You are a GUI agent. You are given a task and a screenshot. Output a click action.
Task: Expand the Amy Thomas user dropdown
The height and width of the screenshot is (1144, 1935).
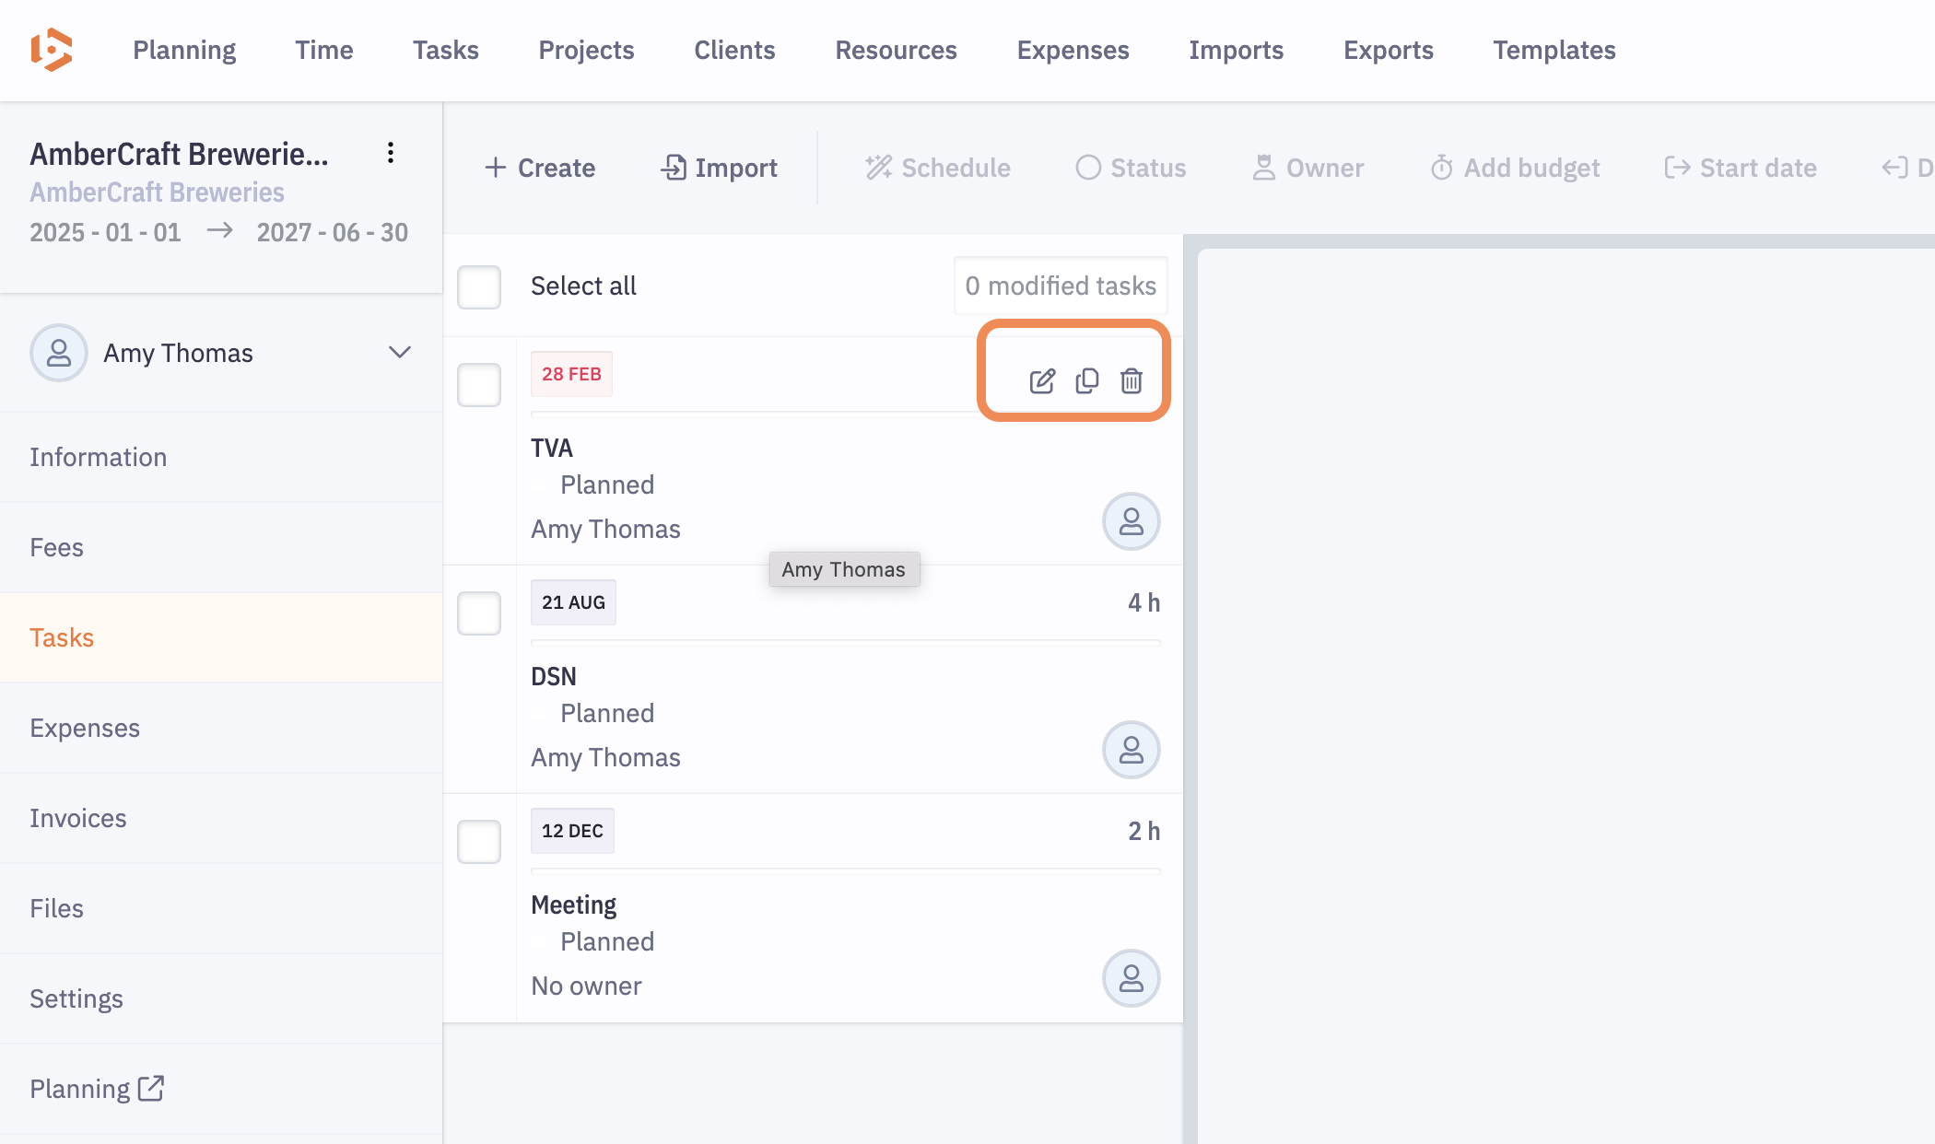point(399,353)
